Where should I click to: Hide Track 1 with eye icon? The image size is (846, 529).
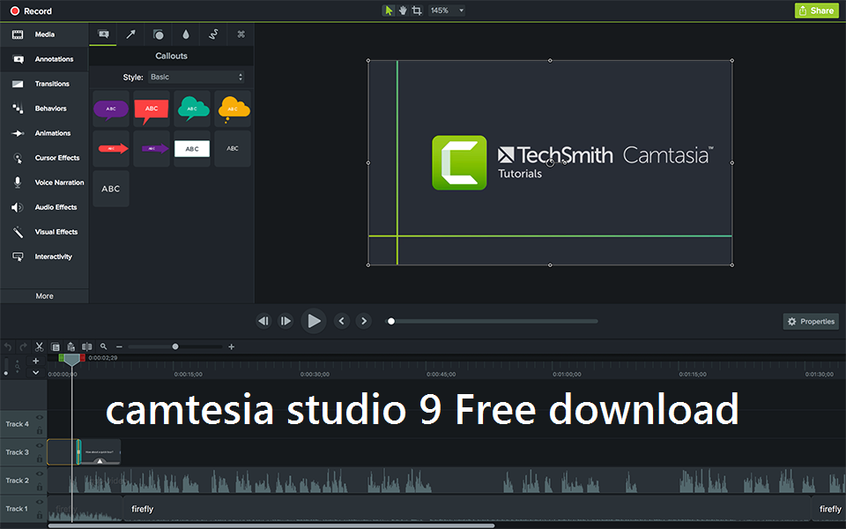40,502
